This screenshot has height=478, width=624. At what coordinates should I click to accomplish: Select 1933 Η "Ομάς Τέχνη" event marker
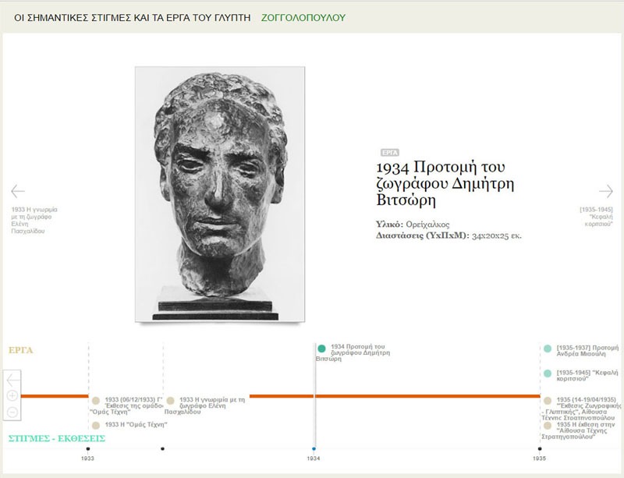(96, 425)
